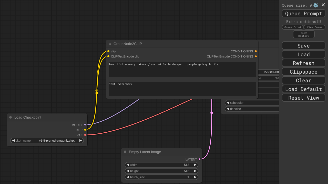Click the CLIPTextEncode CONDITIONING output dot
Image resolution: width=328 pixels, height=184 pixels.
pos(256,56)
